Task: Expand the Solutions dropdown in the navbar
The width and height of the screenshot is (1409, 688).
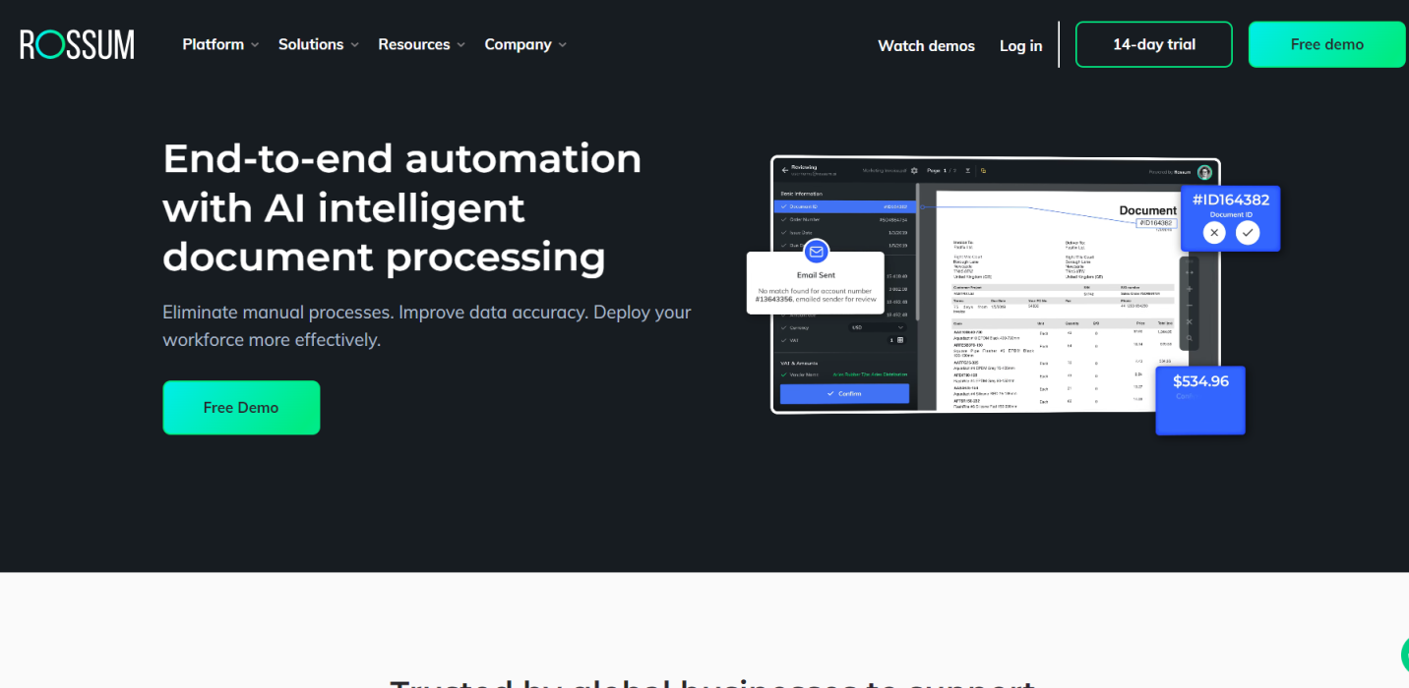Action: [311, 44]
